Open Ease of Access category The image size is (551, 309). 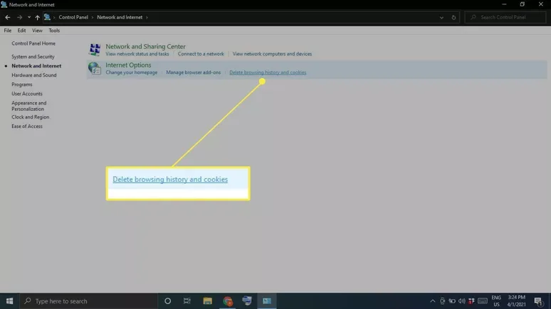(x=27, y=126)
